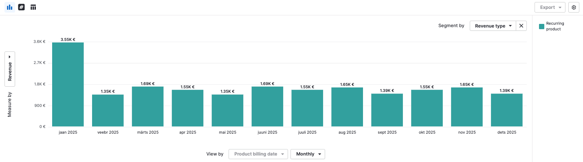Select the sept 2025 bar
Screen dimensions: 583x162
pyautogui.click(x=387, y=110)
